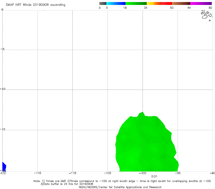Click the '-15' latitude axis label
Image resolution: width=215 pixels, height=189 pixels.
[x=3, y=129]
